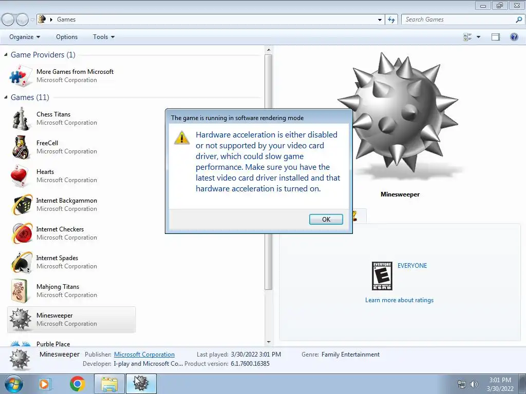526x394 pixels.
Task: Click the change view icon
Action: (x=467, y=37)
